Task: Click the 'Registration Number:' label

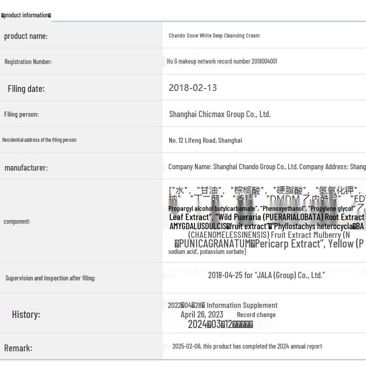Action: point(28,62)
